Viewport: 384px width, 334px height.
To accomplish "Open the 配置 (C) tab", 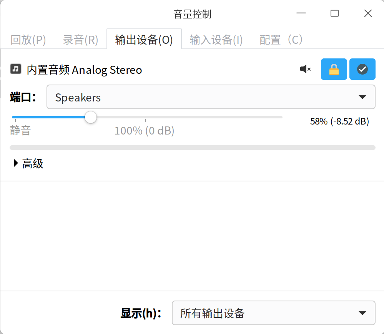I will click(x=281, y=40).
